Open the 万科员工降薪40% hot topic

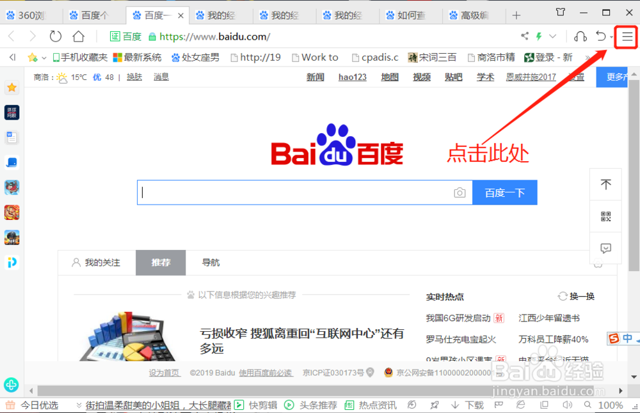tap(554, 339)
